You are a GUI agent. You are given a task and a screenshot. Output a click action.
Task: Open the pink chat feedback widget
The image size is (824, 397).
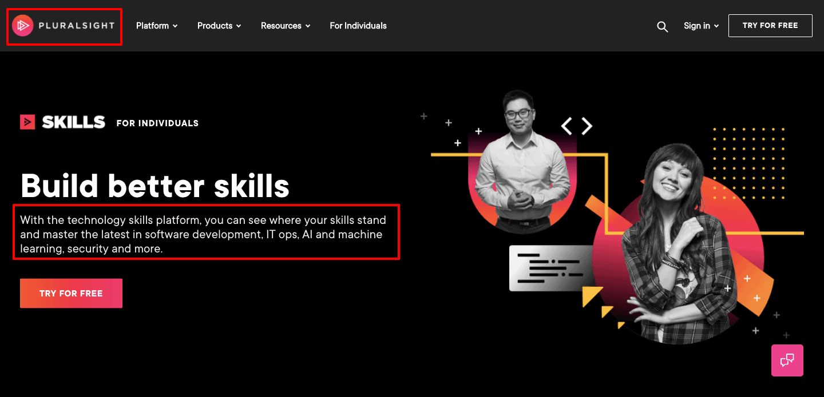coord(787,360)
